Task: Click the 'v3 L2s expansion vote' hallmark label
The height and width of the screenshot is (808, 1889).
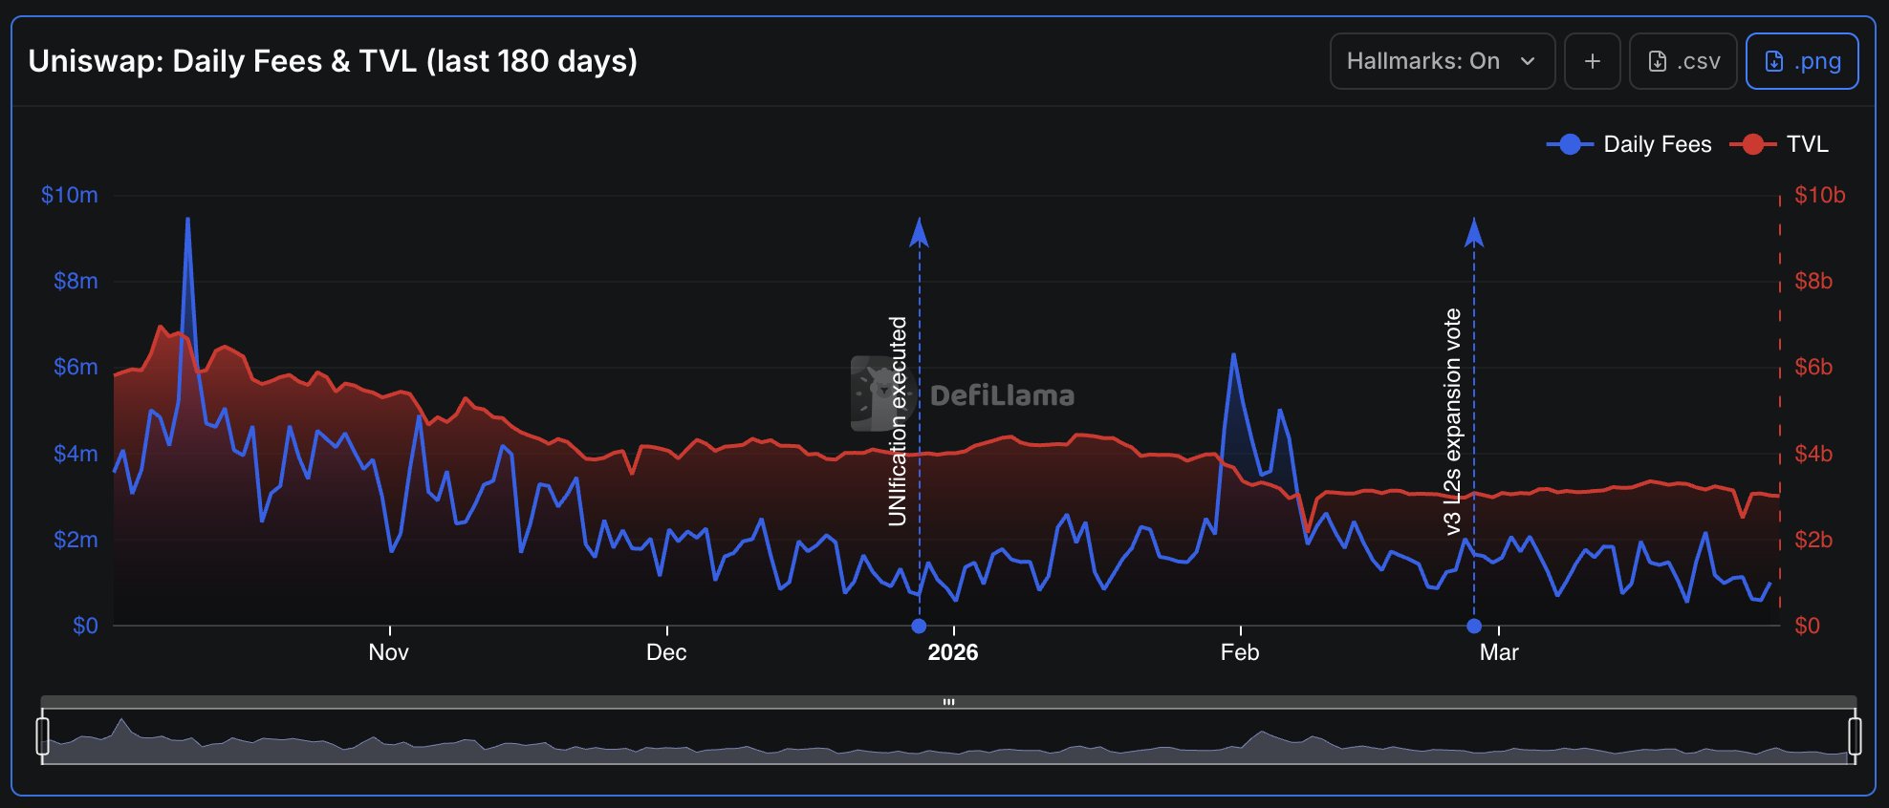Action: coord(1452,421)
